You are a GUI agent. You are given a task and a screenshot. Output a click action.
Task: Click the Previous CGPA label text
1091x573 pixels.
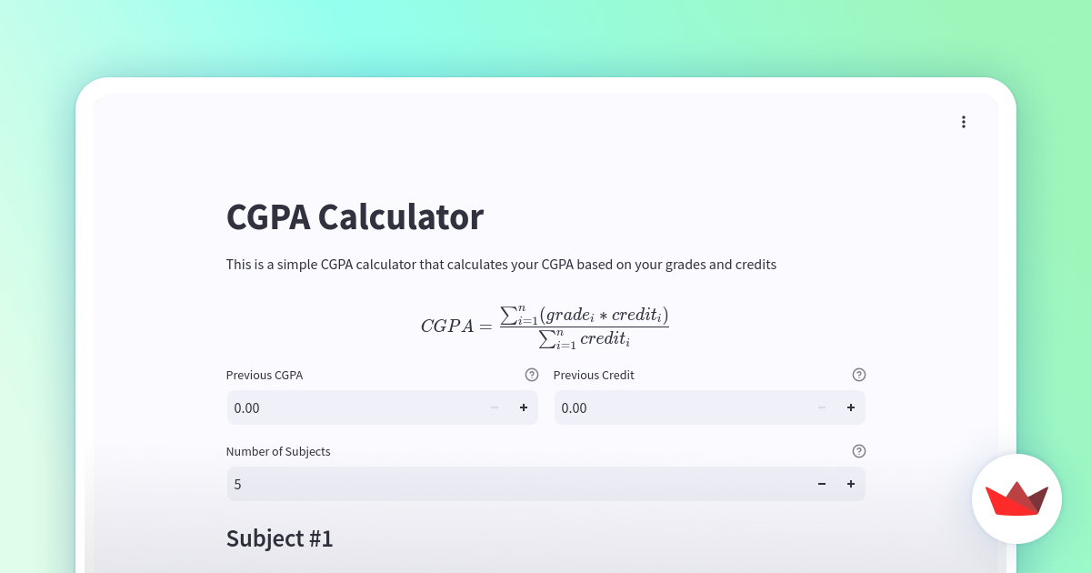pyautogui.click(x=265, y=375)
